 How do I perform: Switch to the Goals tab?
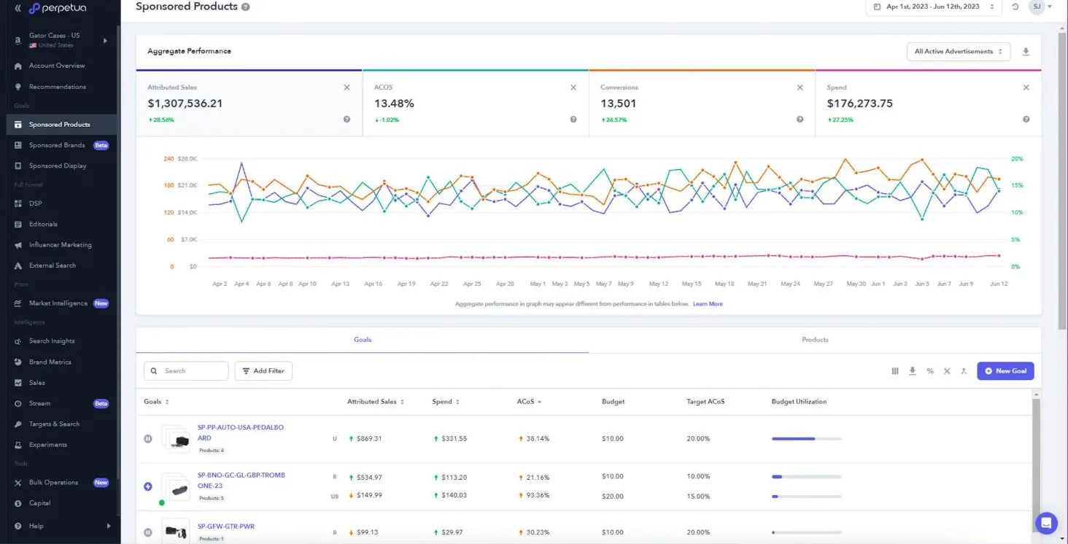coord(363,340)
